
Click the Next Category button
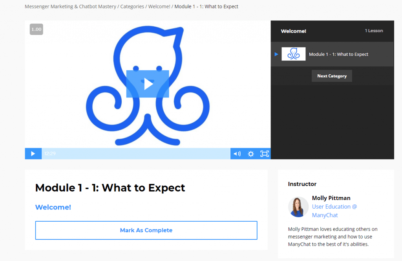(x=332, y=76)
